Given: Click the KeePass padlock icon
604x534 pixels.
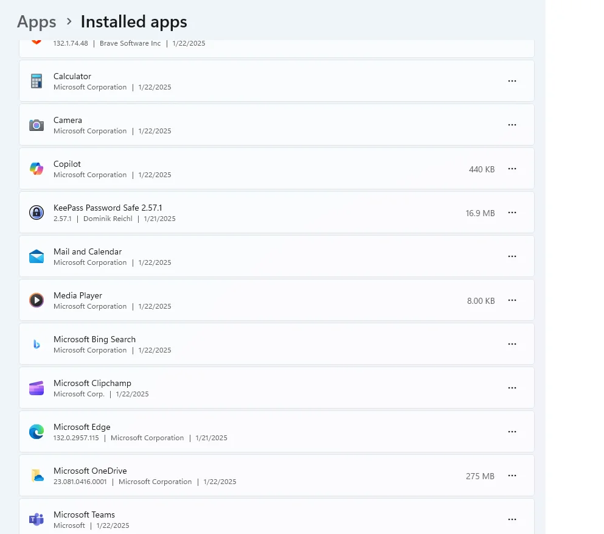Looking at the screenshot, I should pyautogui.click(x=36, y=213).
